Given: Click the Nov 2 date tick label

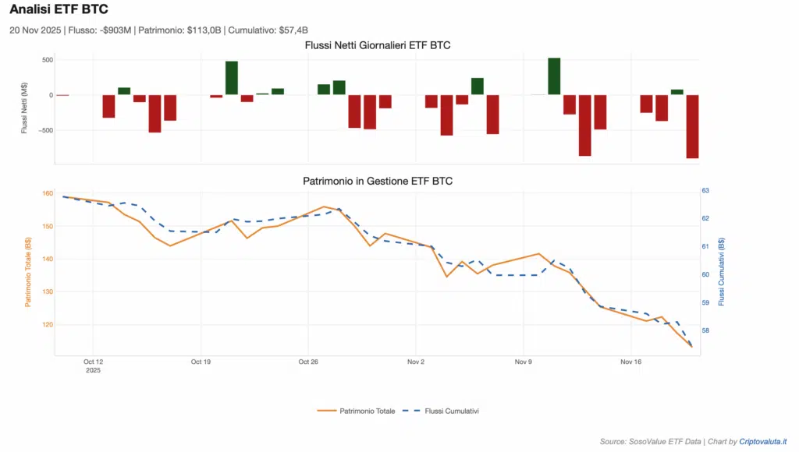Looking at the screenshot, I should (x=416, y=362).
